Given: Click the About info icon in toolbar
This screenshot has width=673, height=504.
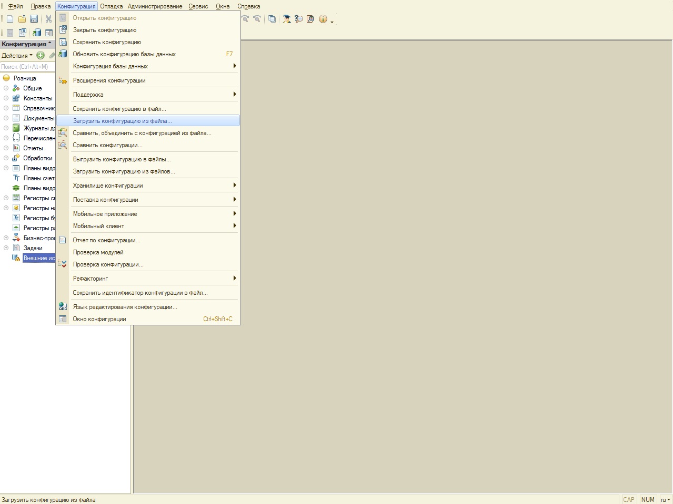Looking at the screenshot, I should coord(323,19).
